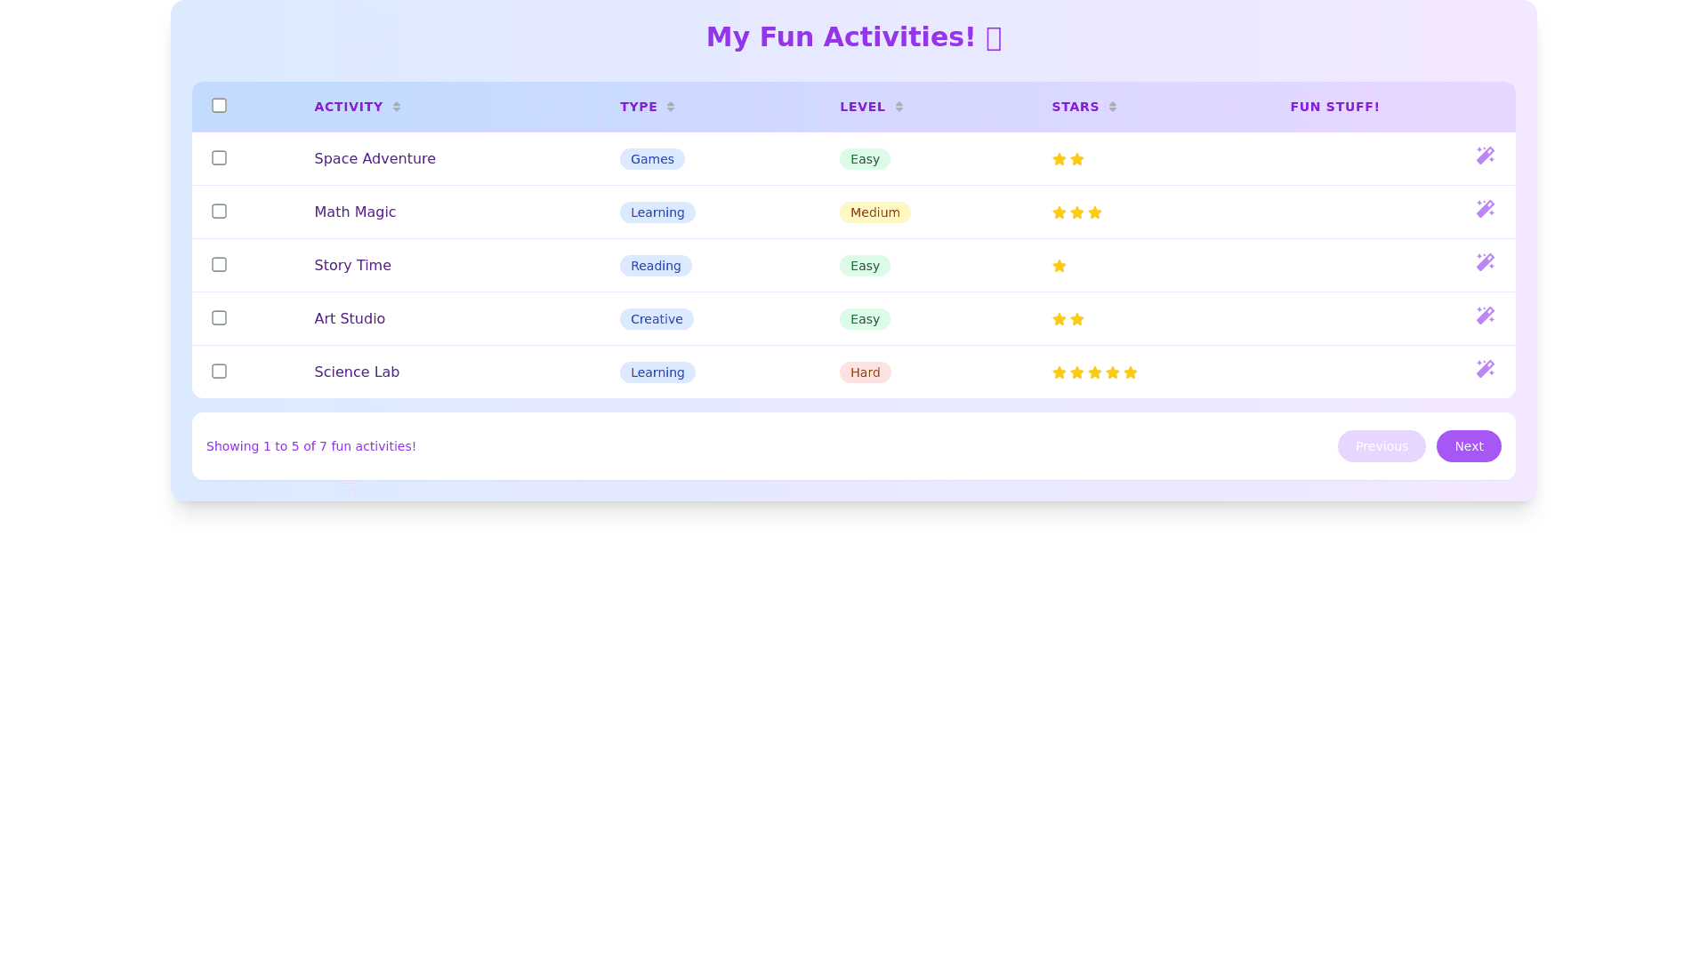1708x960 pixels.
Task: Click magic wand icon for Story Time
Action: coord(1485,262)
